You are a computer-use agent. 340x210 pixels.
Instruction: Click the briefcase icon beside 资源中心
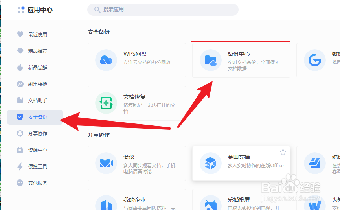[20, 150]
